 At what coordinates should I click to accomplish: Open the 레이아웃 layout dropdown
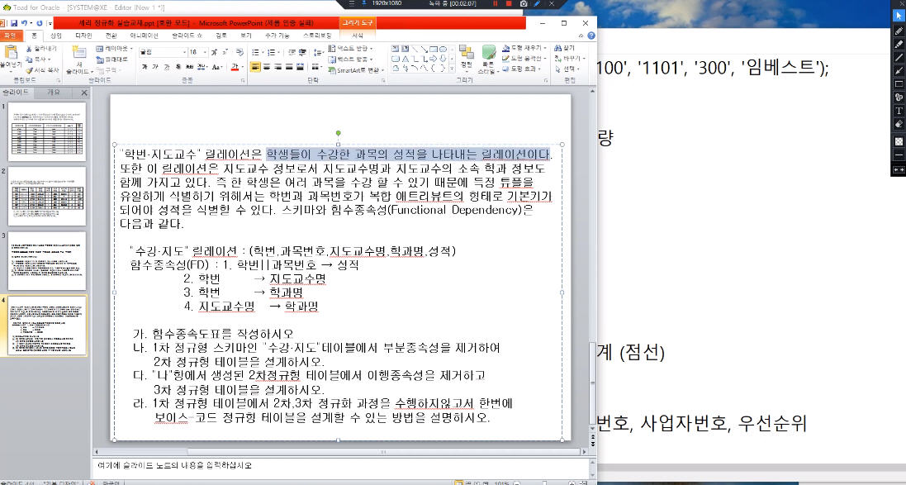[116, 49]
